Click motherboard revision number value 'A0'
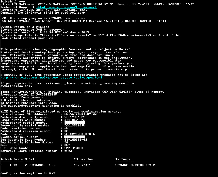This screenshot has height=177, width=218. (66, 131)
